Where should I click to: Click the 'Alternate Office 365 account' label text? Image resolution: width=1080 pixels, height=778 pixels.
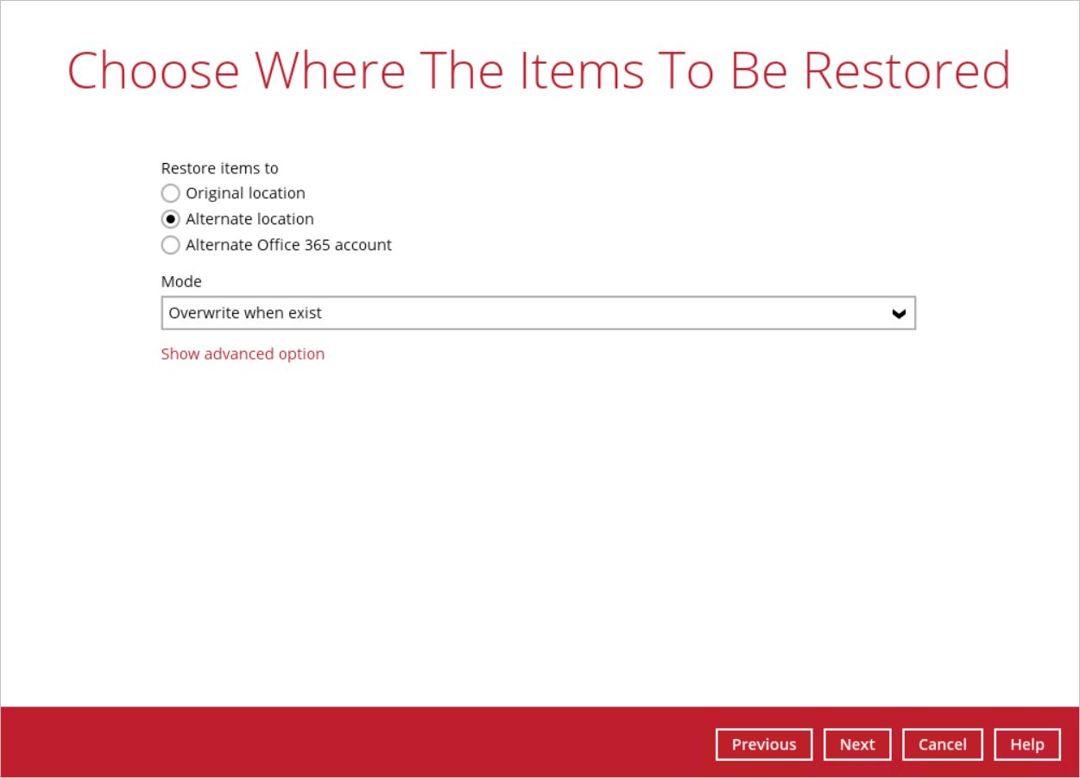pos(288,245)
